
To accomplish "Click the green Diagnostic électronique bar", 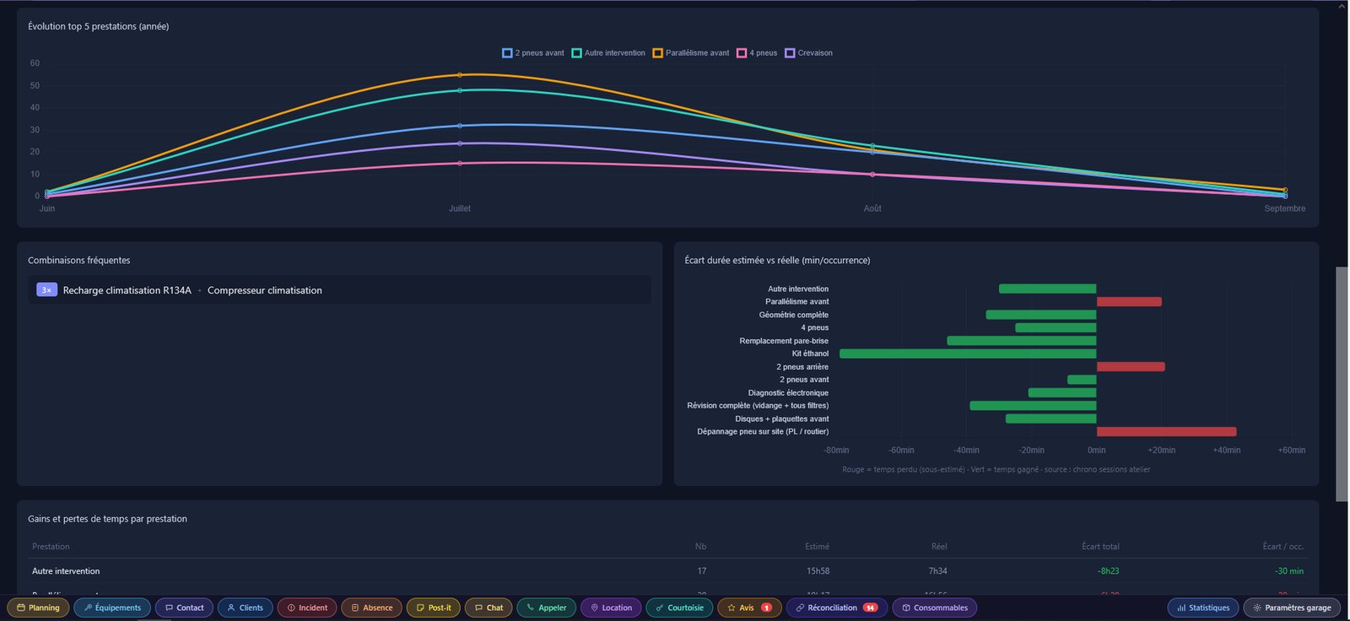I will point(1062,392).
